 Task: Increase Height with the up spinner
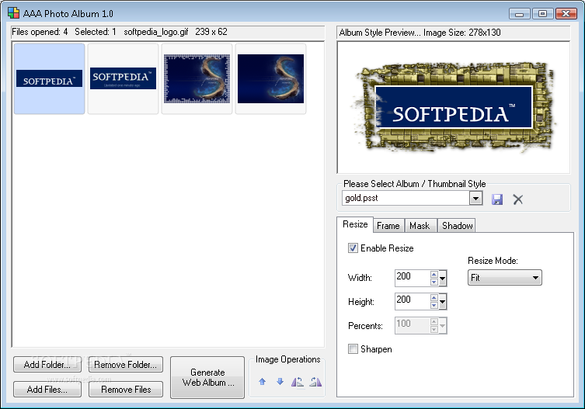click(x=434, y=298)
